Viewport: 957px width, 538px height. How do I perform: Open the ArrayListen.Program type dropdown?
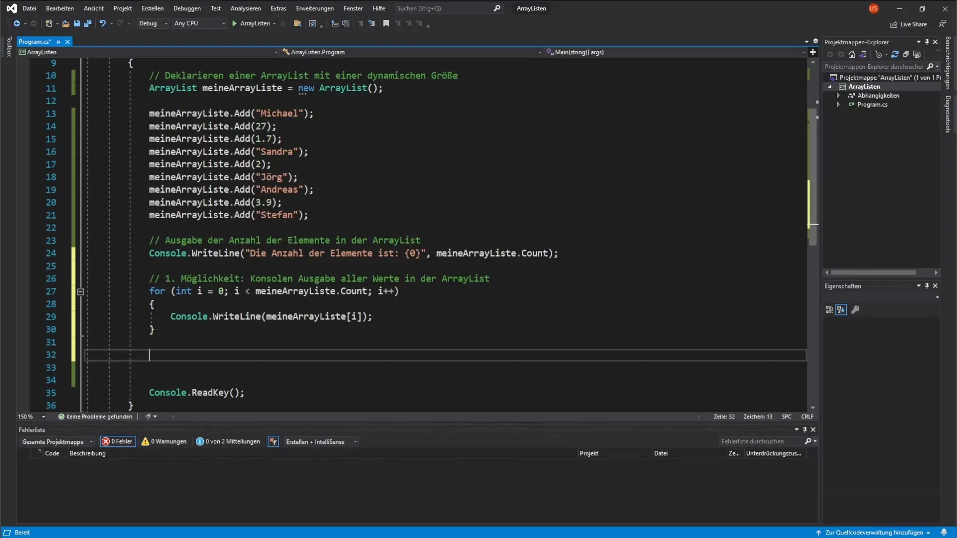point(412,52)
